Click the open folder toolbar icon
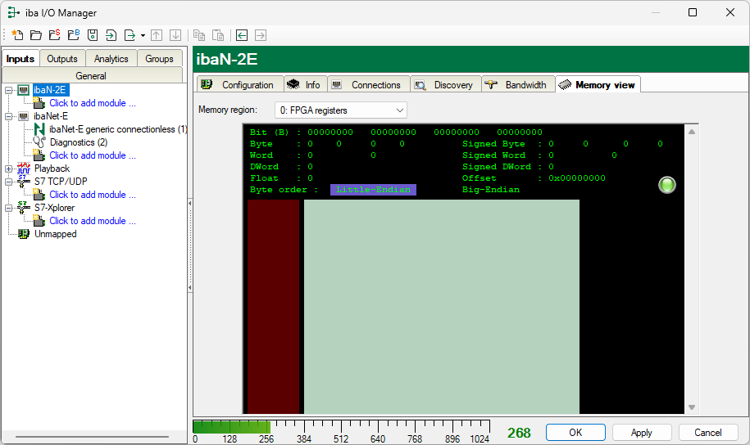750x445 pixels. tap(36, 35)
